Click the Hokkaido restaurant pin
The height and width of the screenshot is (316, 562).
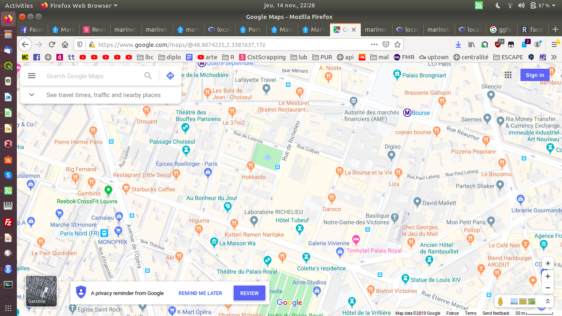click(x=251, y=166)
